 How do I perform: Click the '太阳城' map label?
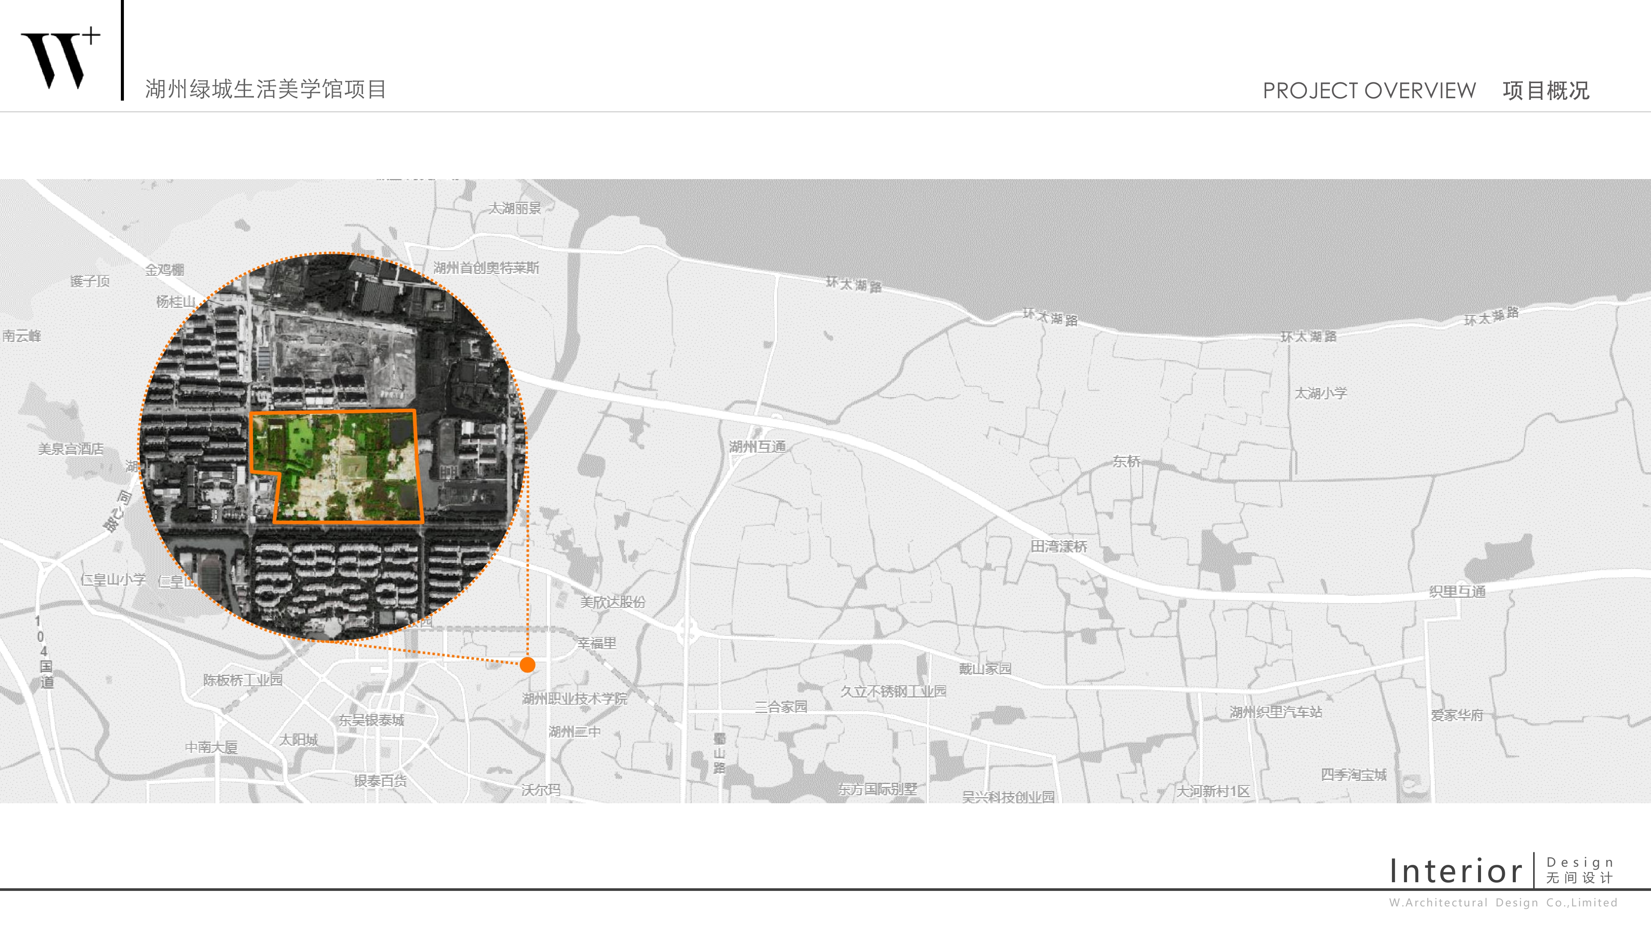tap(298, 739)
